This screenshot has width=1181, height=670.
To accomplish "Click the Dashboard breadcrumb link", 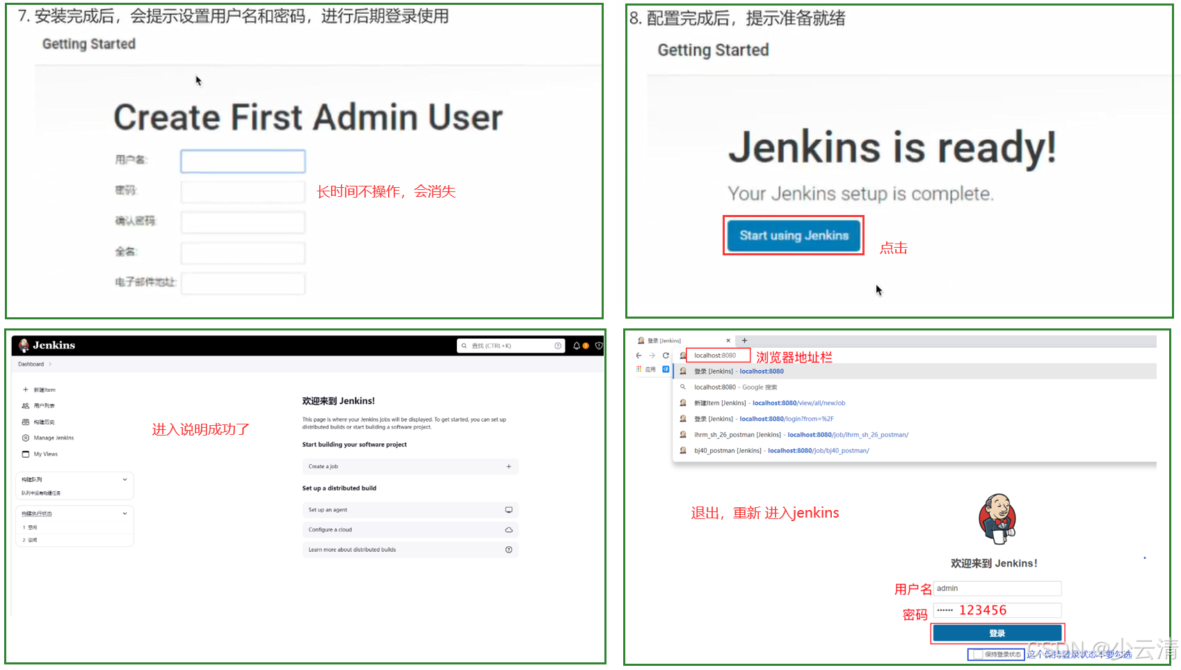I will (x=31, y=364).
